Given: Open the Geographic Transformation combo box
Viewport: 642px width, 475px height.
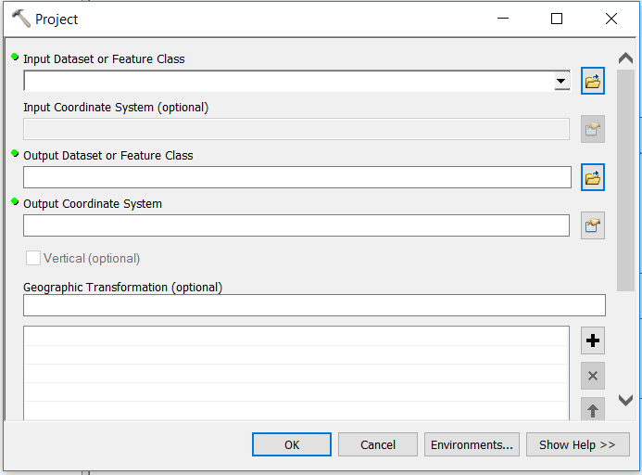Looking at the screenshot, I should point(314,305).
